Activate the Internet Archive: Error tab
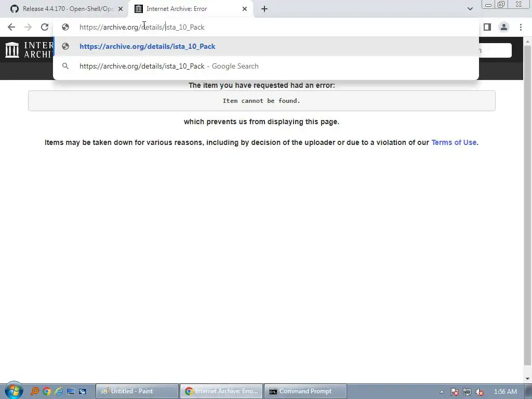This screenshot has width=532, height=399. [x=191, y=9]
